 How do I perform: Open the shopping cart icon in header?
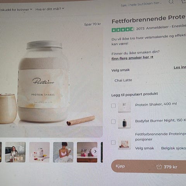click(184, 1)
